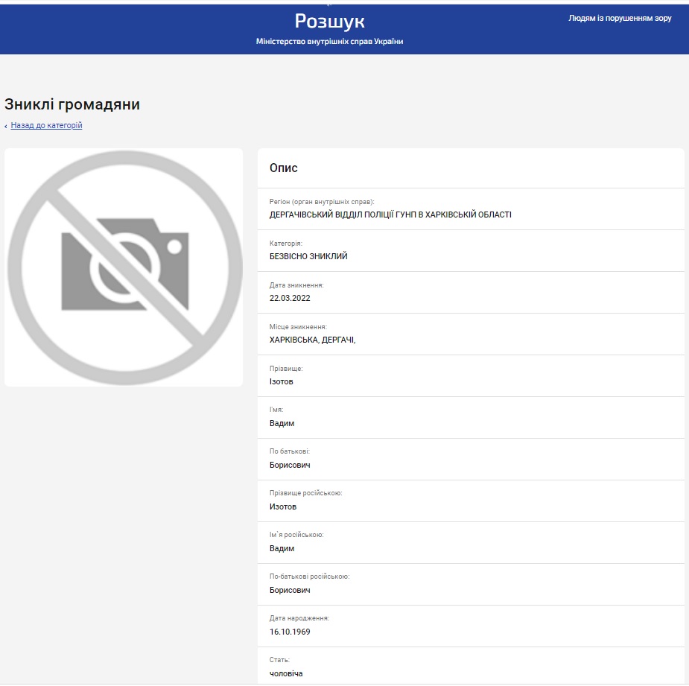This screenshot has width=689, height=686.
Task: Click the Зниклі громадяни page heading
Action: tap(72, 104)
